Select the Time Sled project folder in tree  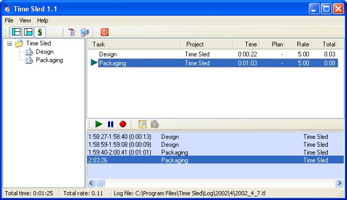39,43
